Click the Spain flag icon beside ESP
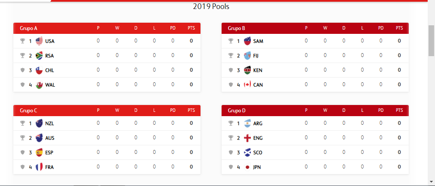This screenshot has height=186, width=435. click(x=39, y=152)
